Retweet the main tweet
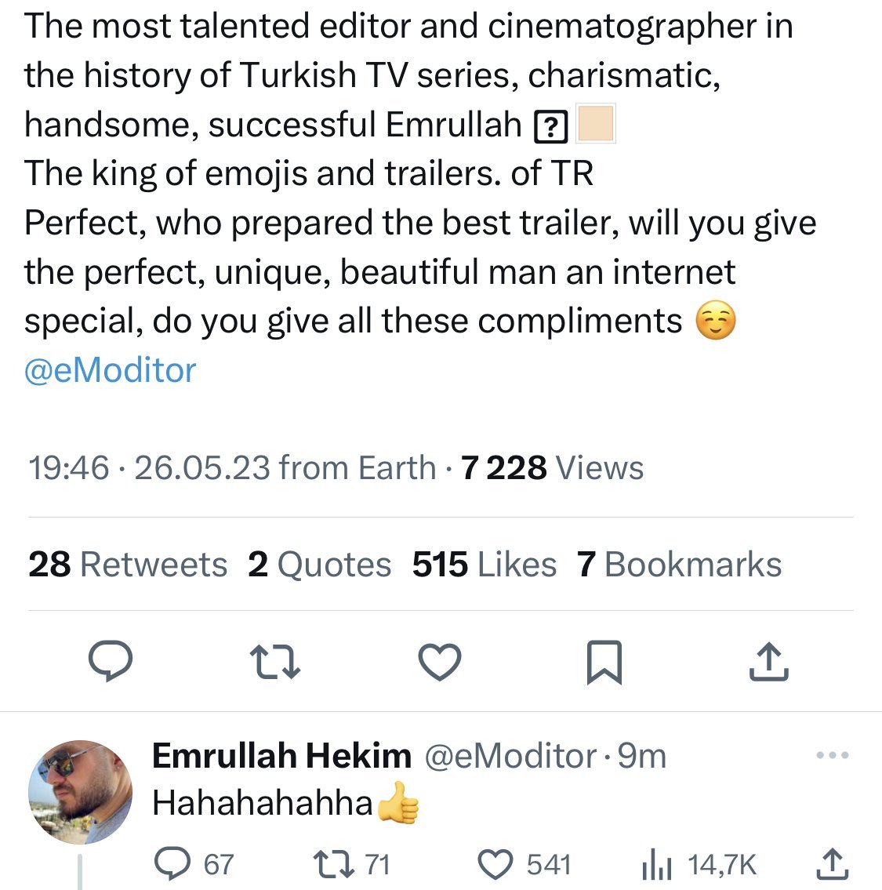Screen dimensions: 882x890 tap(274, 661)
